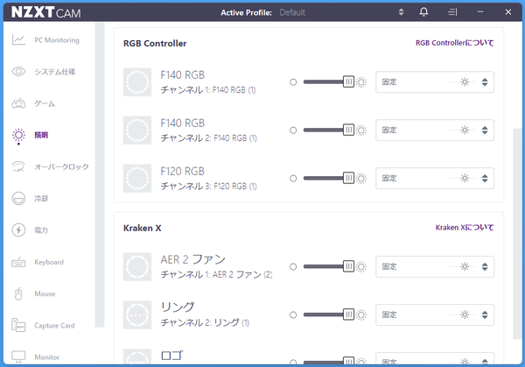This screenshot has height=367, width=525.
Task: Set リング brightness to minimum icon
Action: pyautogui.click(x=293, y=314)
